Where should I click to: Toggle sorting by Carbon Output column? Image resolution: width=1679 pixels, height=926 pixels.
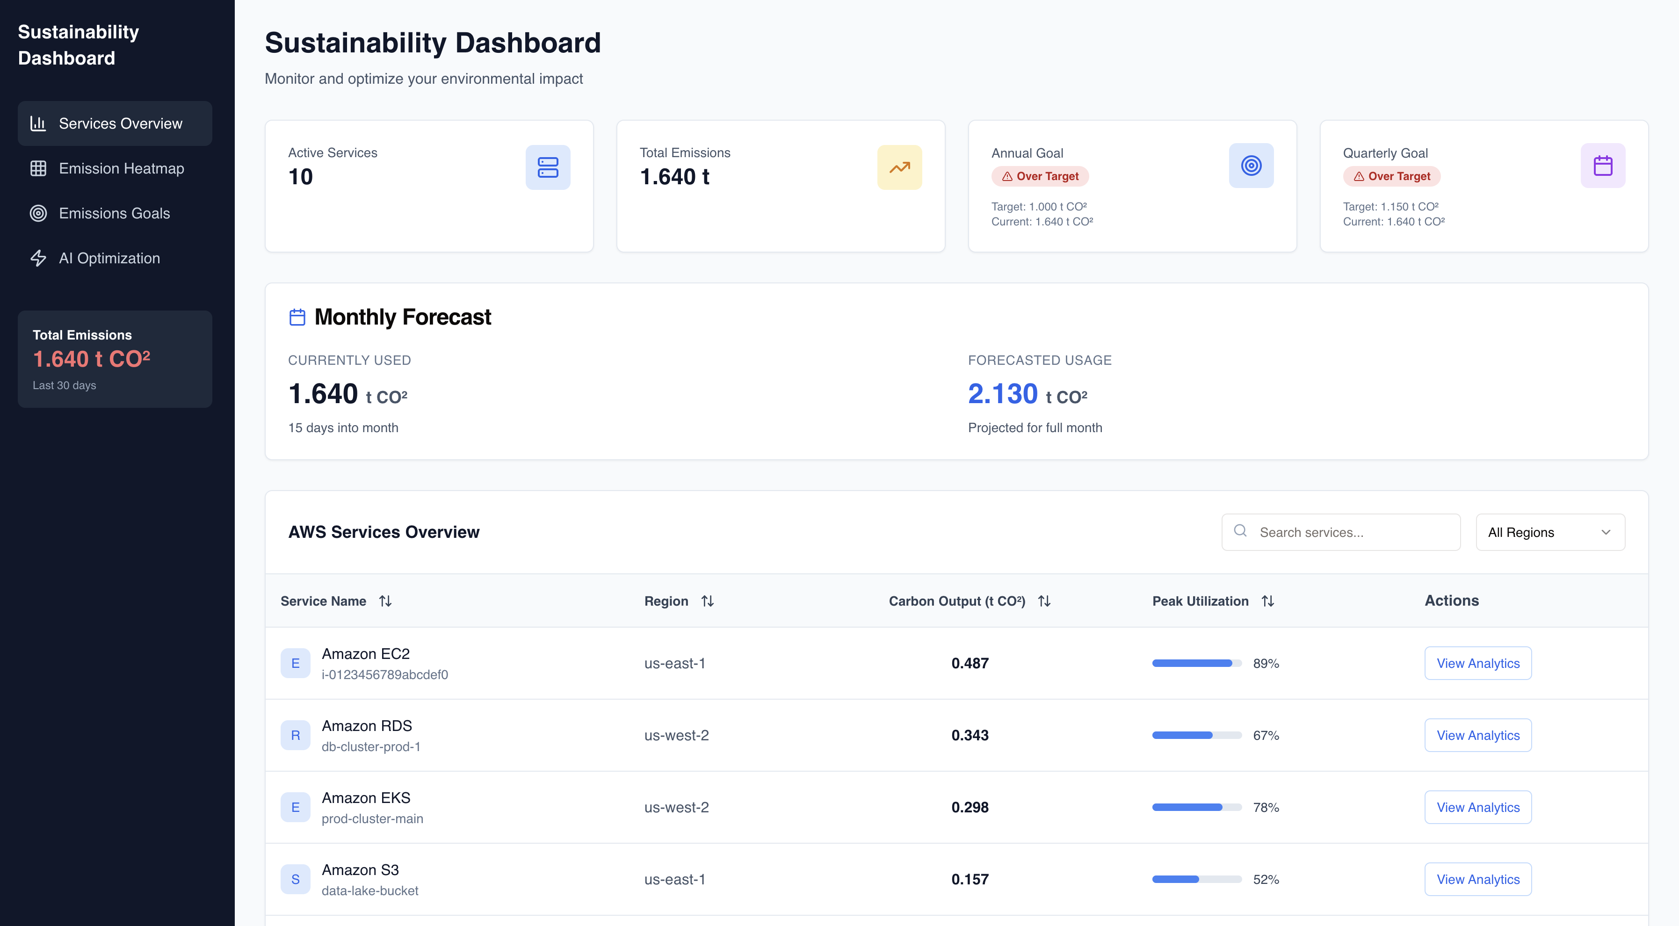click(1043, 601)
